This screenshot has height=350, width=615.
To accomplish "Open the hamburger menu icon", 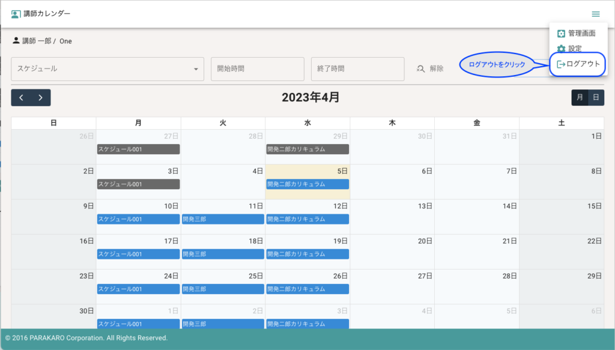I will (x=595, y=14).
